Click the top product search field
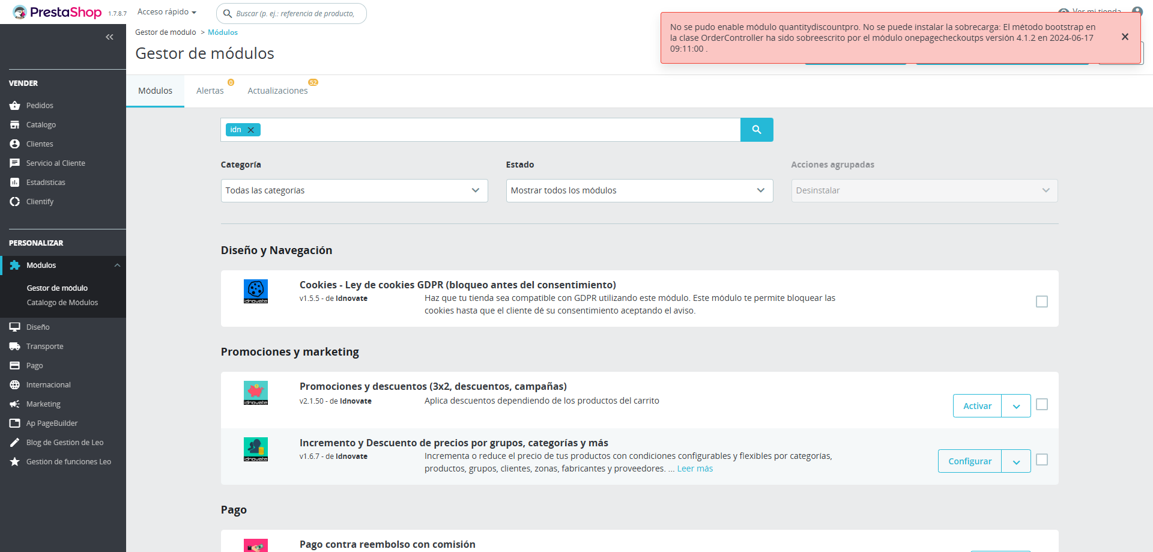The width and height of the screenshot is (1153, 552). [x=295, y=13]
